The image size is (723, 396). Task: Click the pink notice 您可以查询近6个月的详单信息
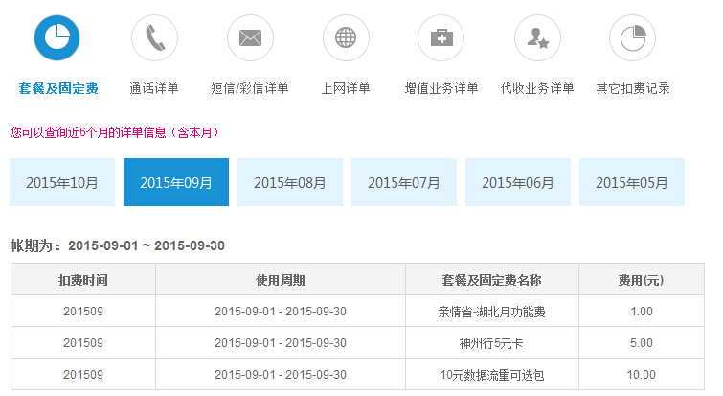tap(114, 133)
